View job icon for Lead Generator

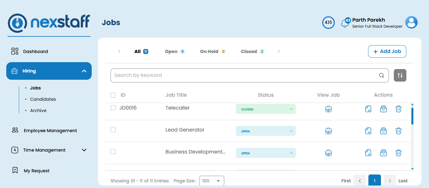[x=329, y=131]
